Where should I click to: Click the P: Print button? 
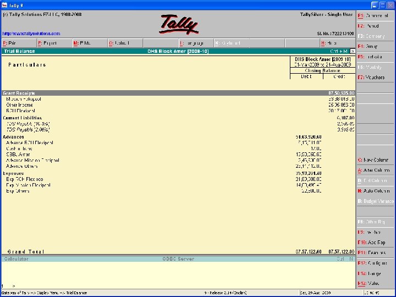pos(19,43)
